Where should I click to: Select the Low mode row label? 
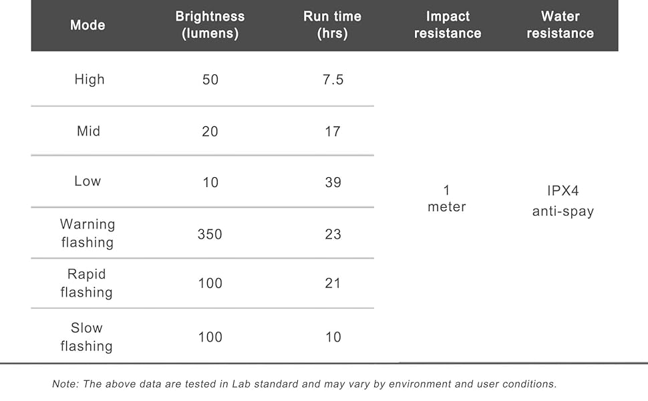(x=88, y=181)
